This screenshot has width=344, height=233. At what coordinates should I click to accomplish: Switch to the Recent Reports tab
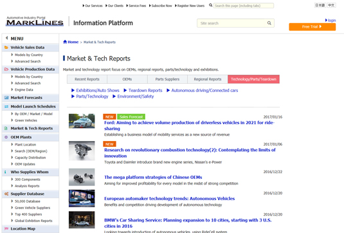tap(87, 79)
